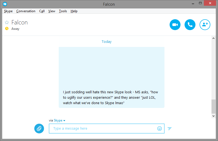Open the emoticon picker
The width and height of the screenshot is (218, 141).
160,129
